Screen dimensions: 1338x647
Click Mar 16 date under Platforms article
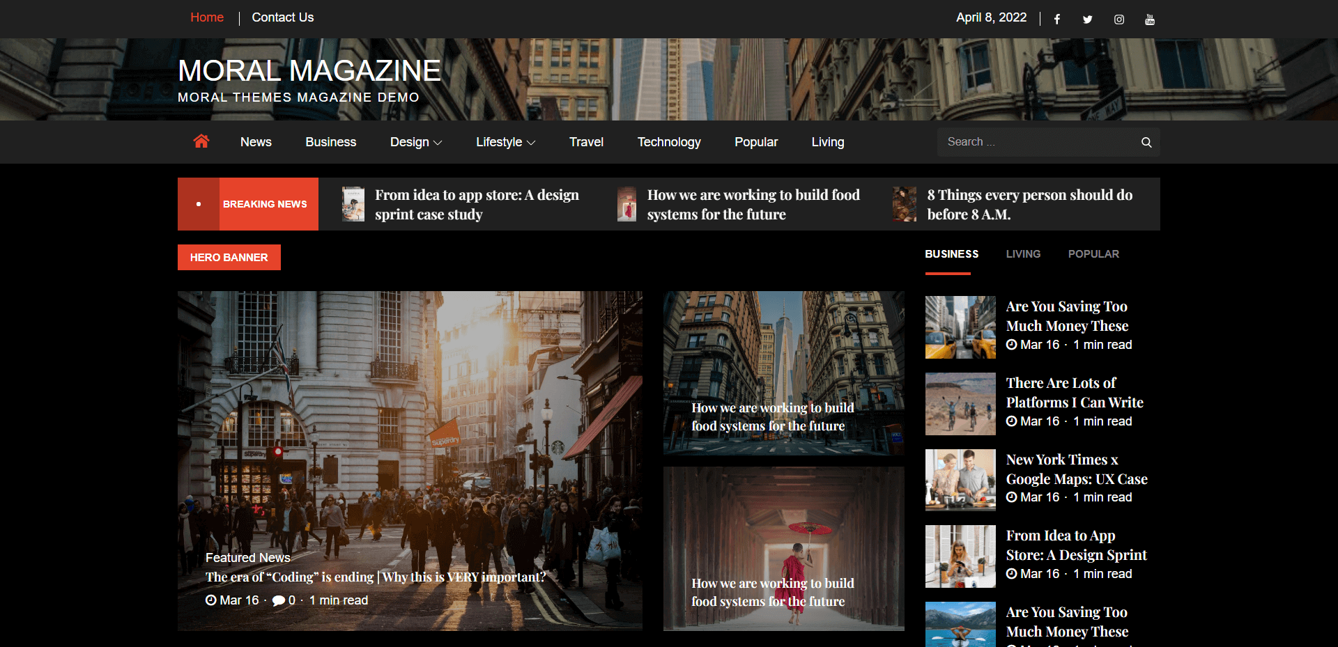pos(1040,421)
